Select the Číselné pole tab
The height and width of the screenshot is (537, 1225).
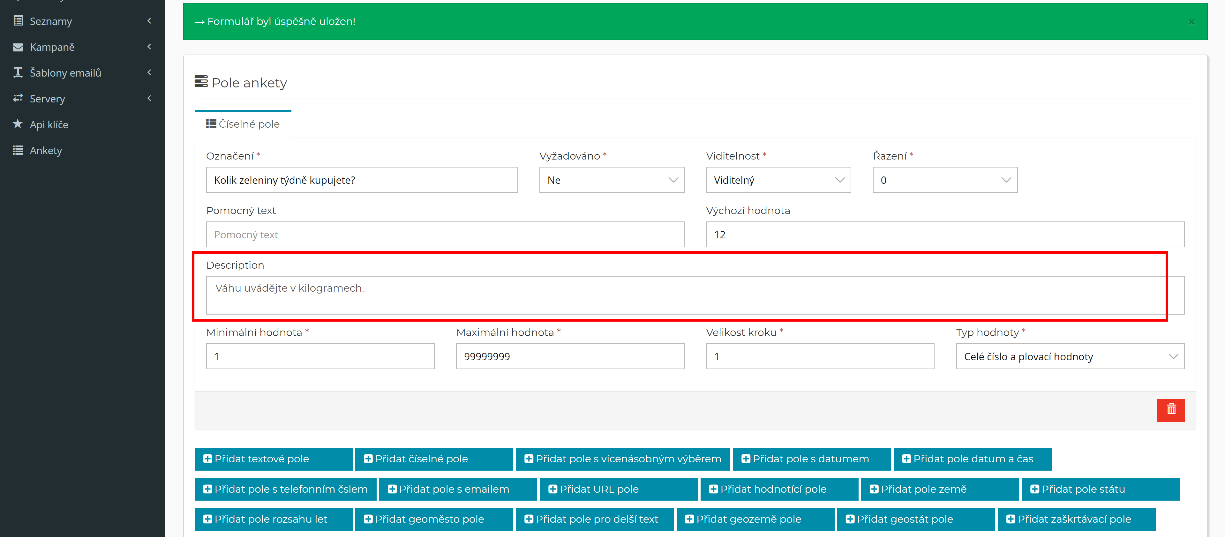point(243,124)
